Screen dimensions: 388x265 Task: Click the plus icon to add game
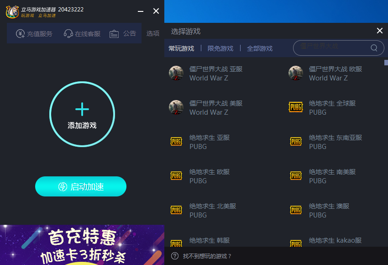(x=82, y=109)
